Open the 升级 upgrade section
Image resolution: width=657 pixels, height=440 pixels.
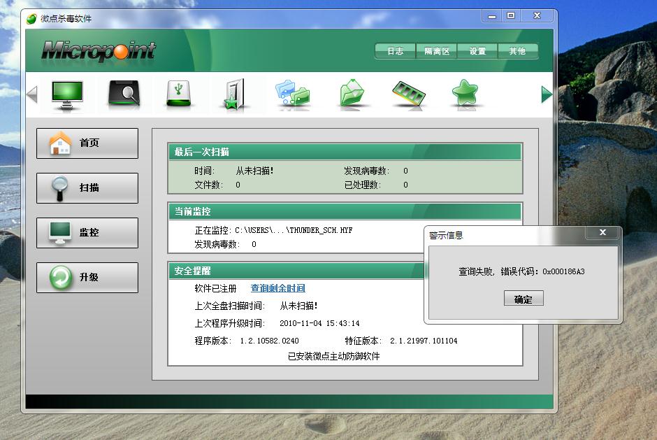point(87,278)
